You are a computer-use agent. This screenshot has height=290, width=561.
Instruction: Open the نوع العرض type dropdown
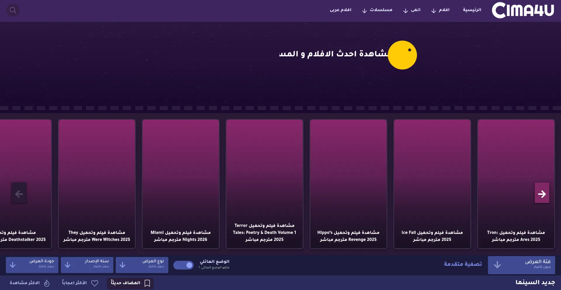[x=142, y=265]
